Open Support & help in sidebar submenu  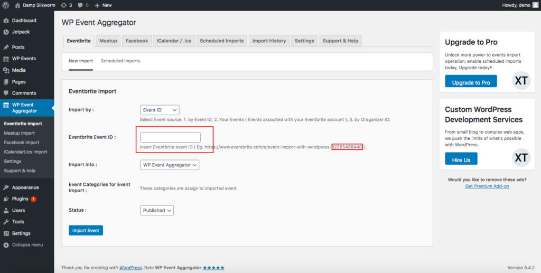20,171
